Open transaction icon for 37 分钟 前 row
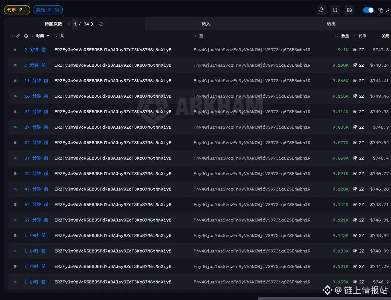This screenshot has width=391, height=300. pyautogui.click(x=15, y=158)
